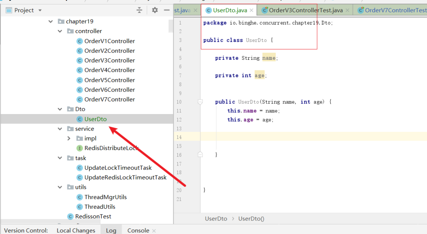Screen dimensions: 427x234
Task: Select UserDto() in the breadcrumb bar
Action: 251,219
